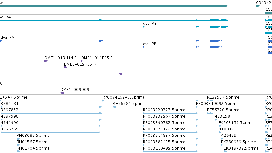
Task: Click the RH03082.5prime arrow glyph
Action: [x=19, y=139]
